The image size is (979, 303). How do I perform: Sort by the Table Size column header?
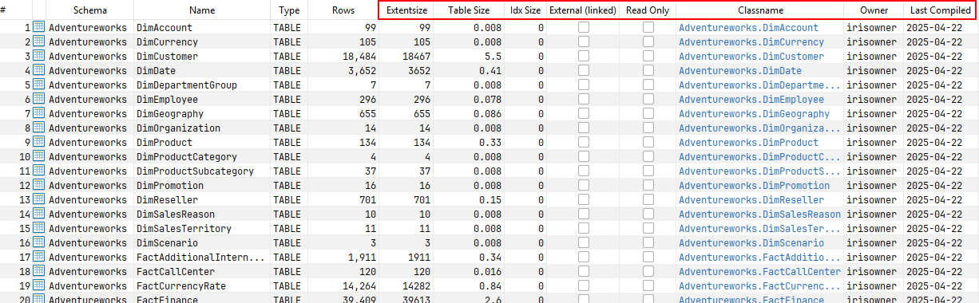tap(469, 10)
